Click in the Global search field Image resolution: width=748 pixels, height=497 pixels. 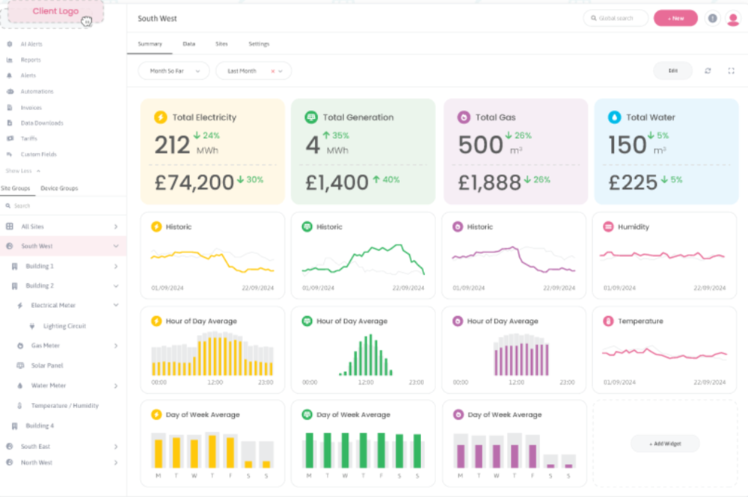click(x=616, y=19)
